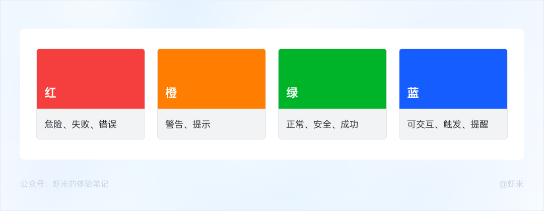The image size is (544, 211).
Task: Select the 危险、失败、错误 description text
Action: 81,125
